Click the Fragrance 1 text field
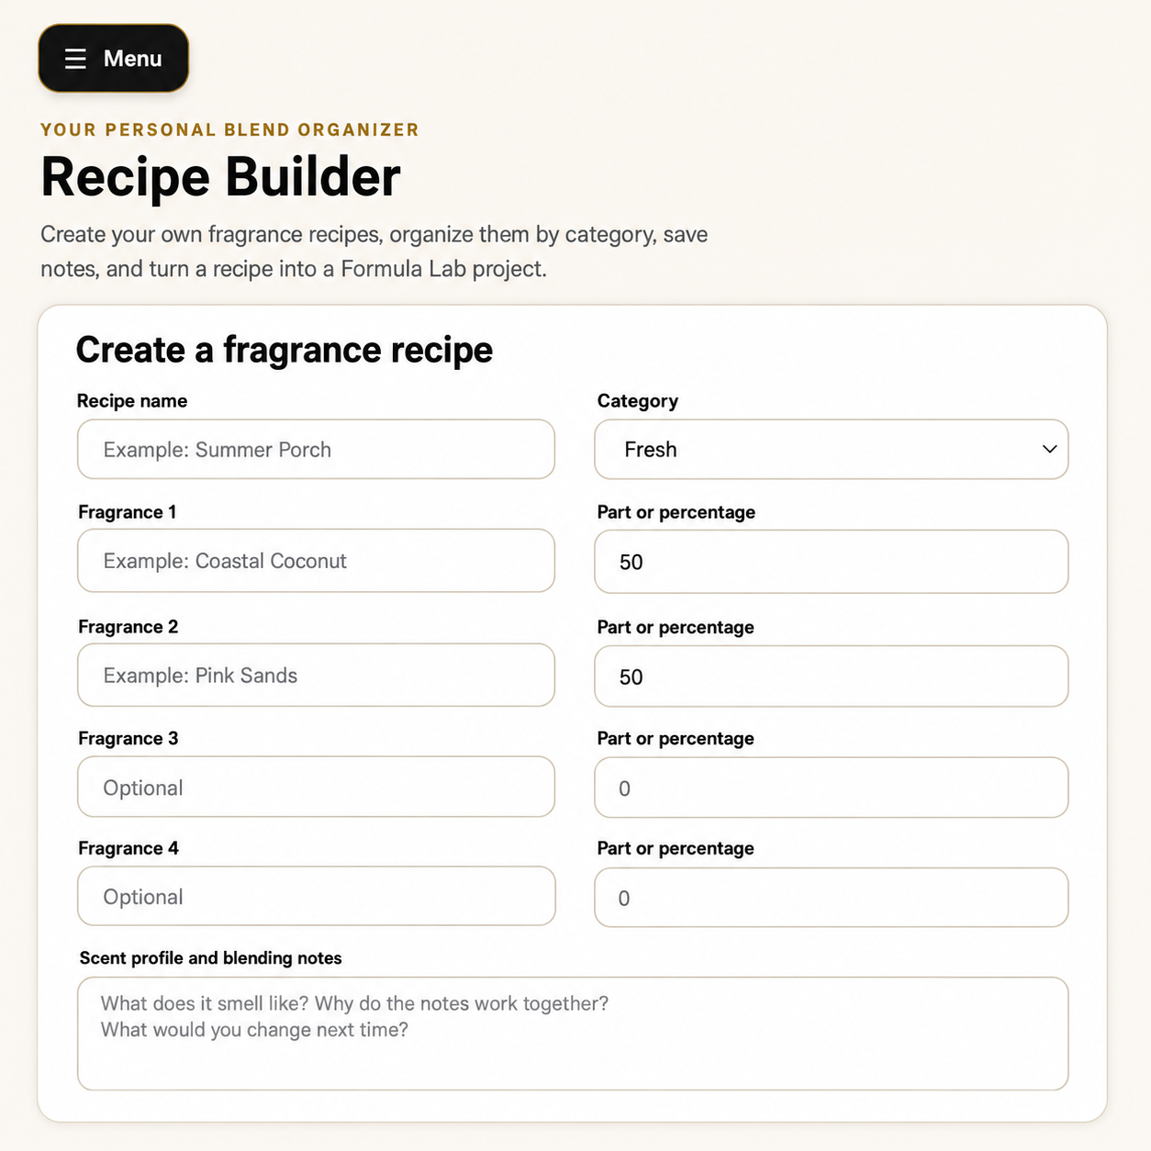Viewport: 1151px width, 1151px height. click(317, 561)
